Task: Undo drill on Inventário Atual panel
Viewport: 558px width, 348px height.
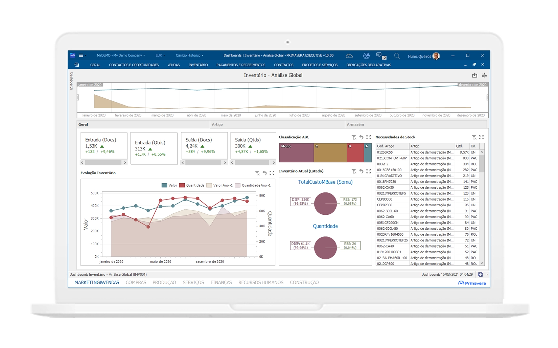Action: pyautogui.click(x=361, y=171)
